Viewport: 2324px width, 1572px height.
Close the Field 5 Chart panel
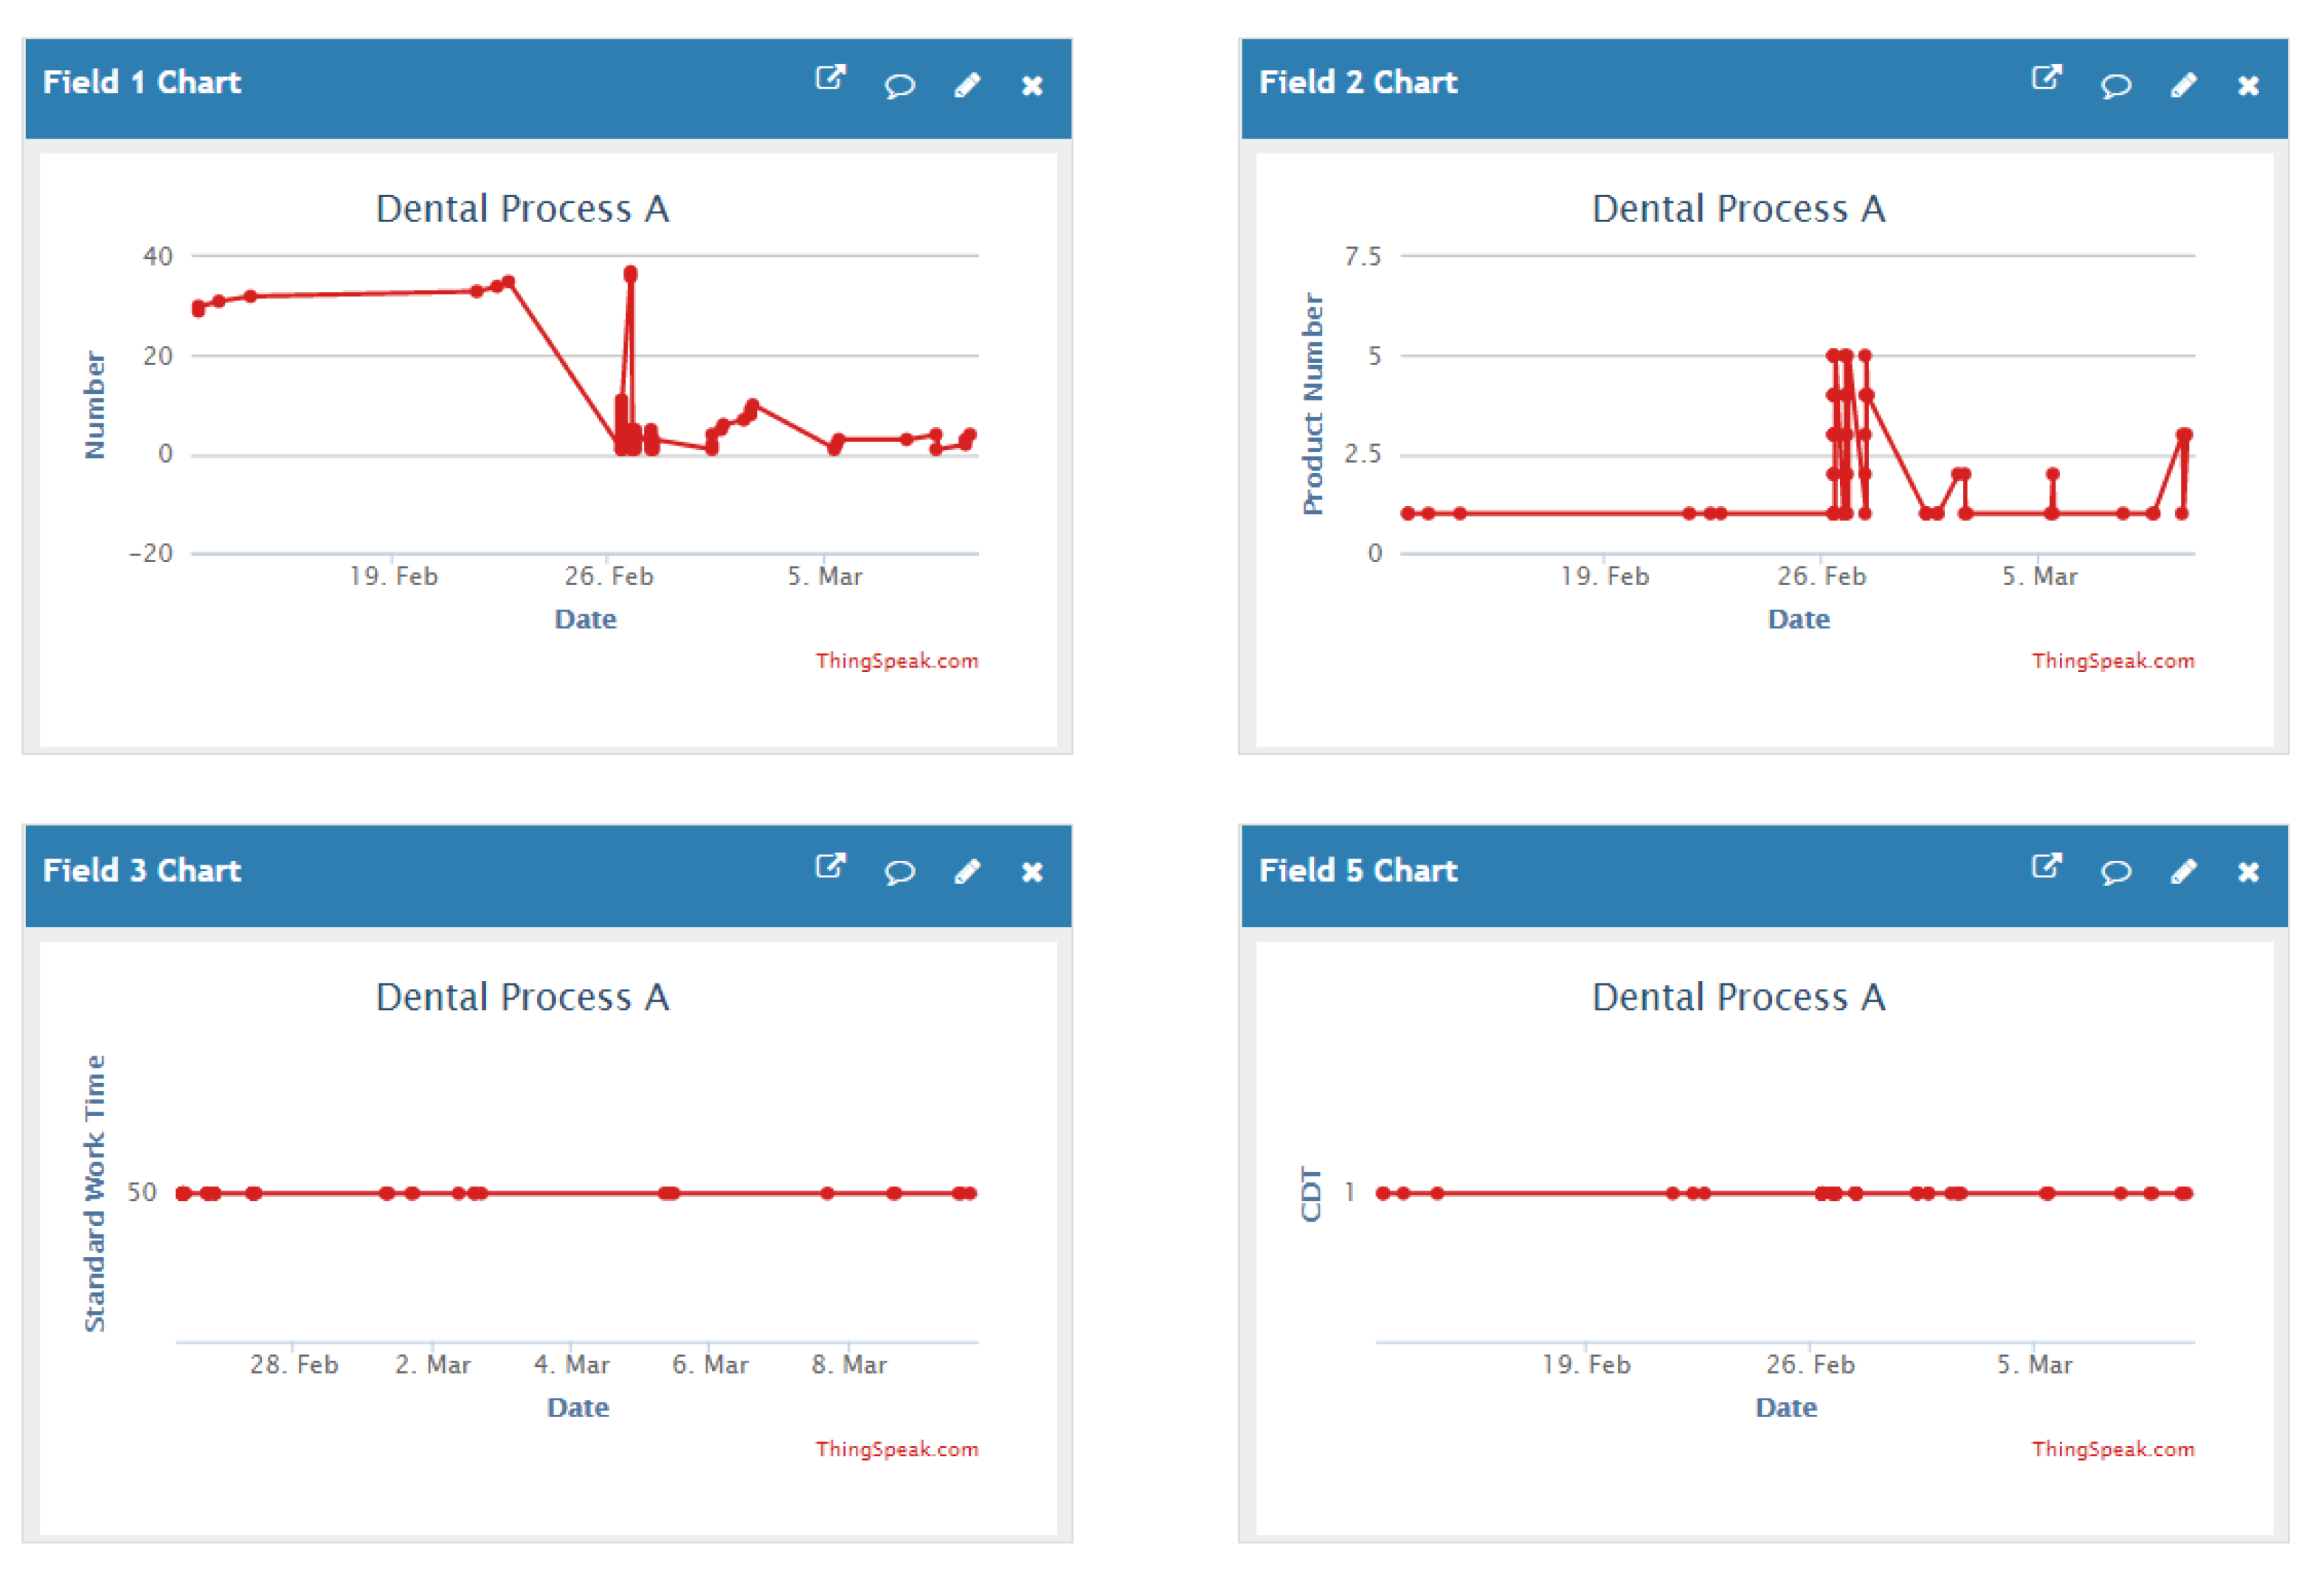(x=2248, y=873)
